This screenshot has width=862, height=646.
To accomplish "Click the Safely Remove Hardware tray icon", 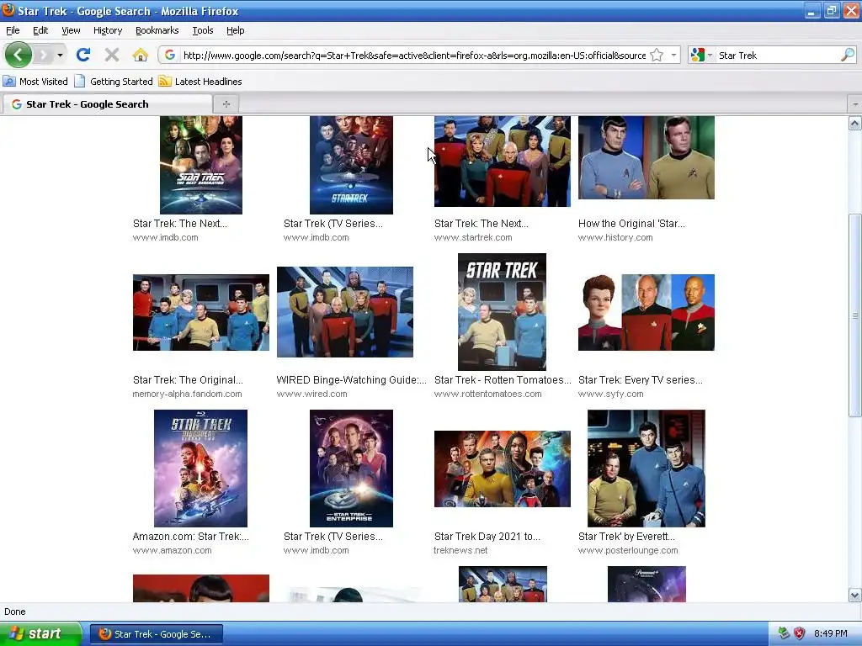I will tap(784, 633).
